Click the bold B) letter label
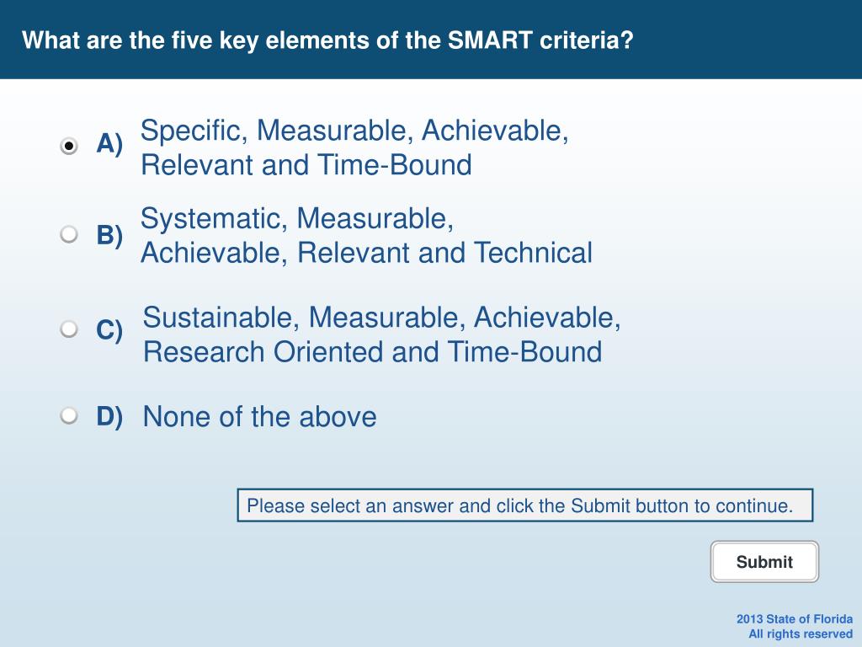The width and height of the screenshot is (862, 647). [x=109, y=236]
